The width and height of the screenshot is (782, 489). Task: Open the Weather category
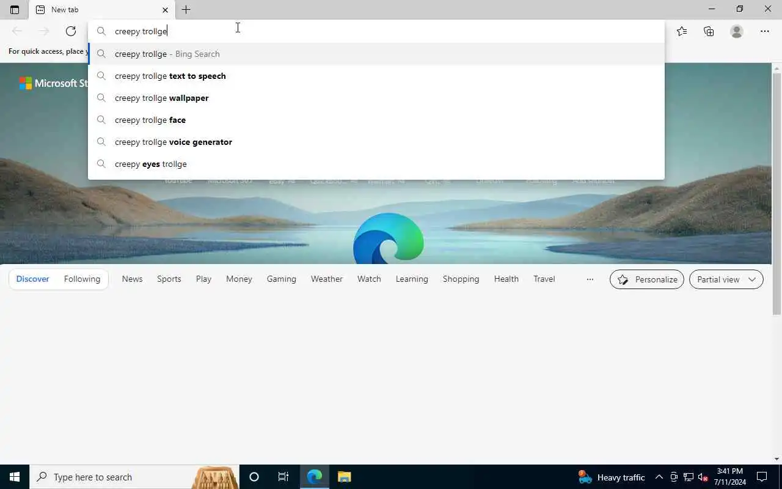(x=327, y=279)
